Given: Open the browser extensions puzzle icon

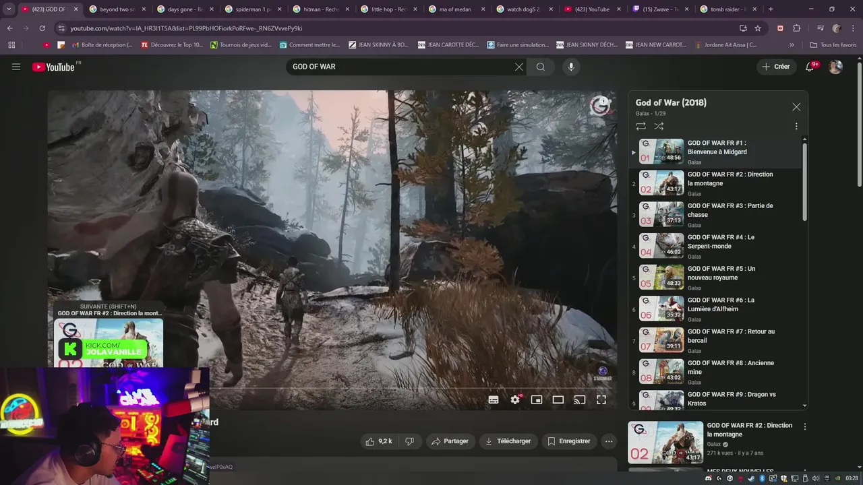Looking at the screenshot, I should (797, 28).
